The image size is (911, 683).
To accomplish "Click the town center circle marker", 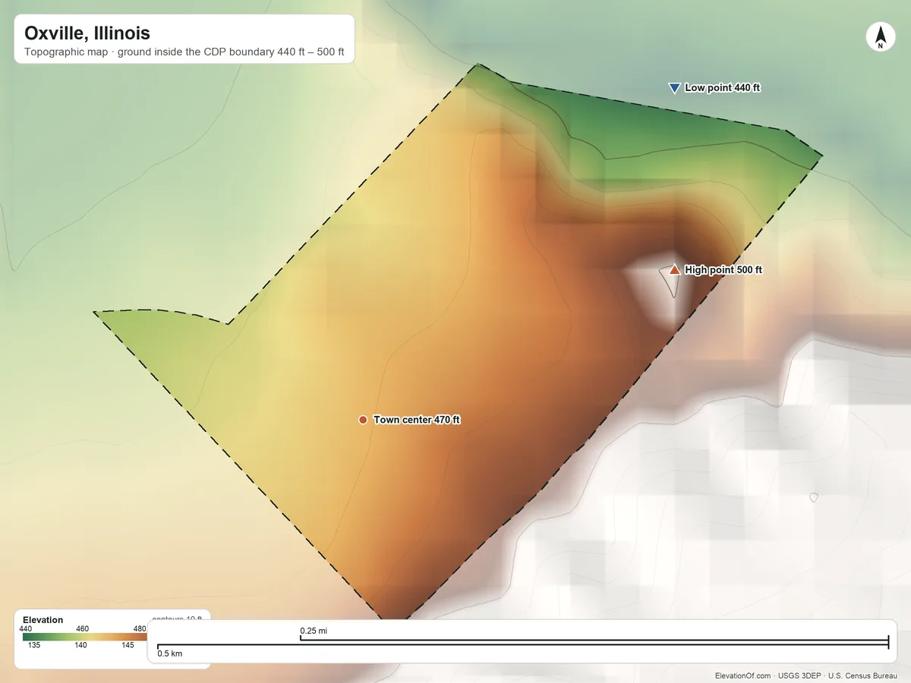I will coord(363,420).
